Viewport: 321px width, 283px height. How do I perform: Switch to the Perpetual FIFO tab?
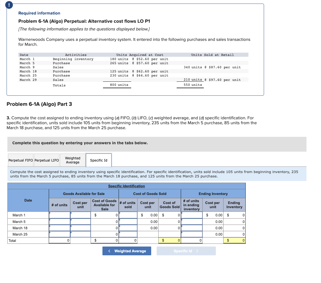pos(20,160)
